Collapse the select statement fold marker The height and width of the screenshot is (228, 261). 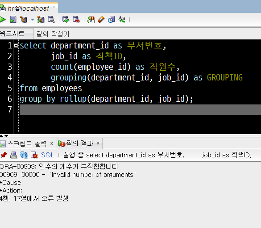pyautogui.click(x=16, y=45)
